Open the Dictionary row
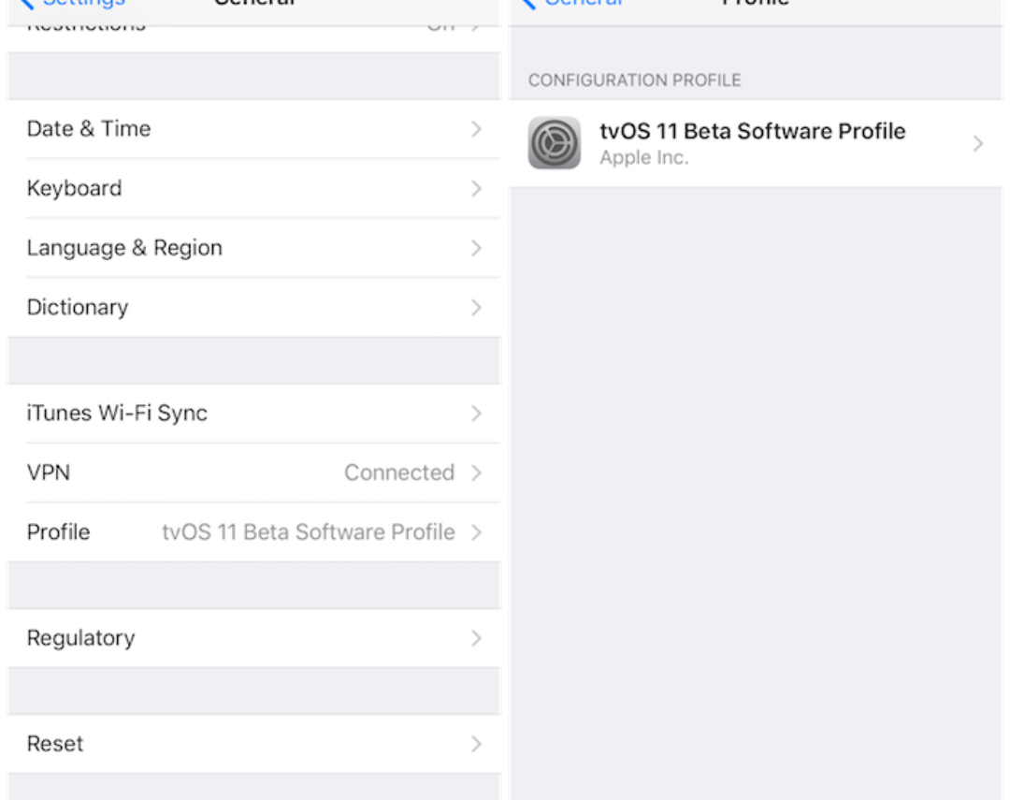 point(253,308)
